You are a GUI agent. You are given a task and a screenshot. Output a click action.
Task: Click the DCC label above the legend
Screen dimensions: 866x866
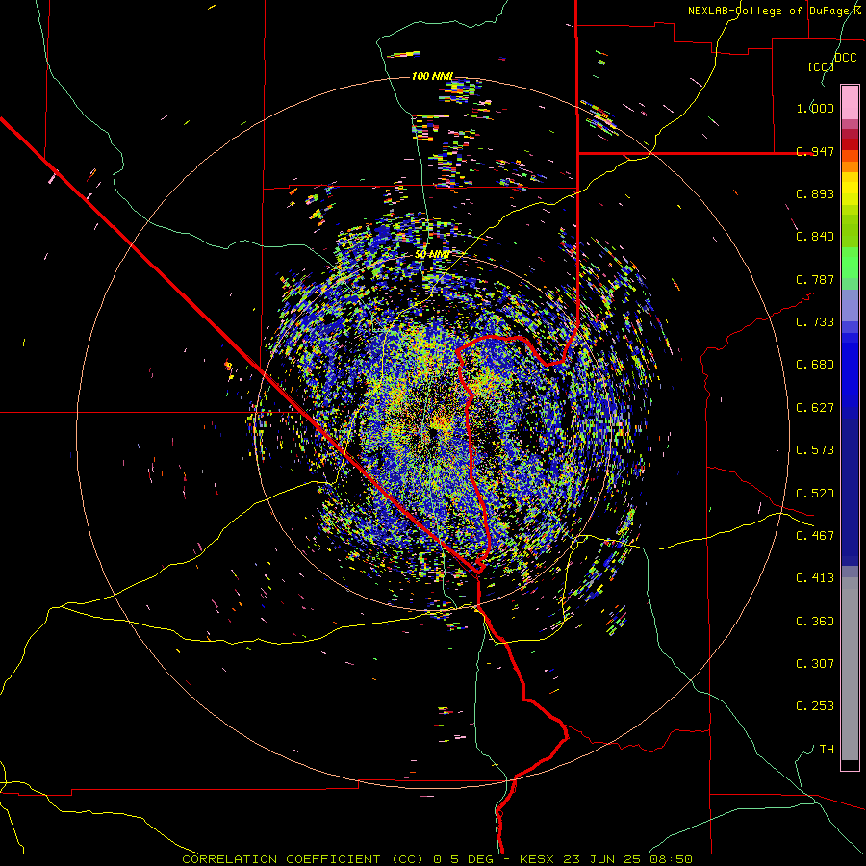pyautogui.click(x=845, y=58)
